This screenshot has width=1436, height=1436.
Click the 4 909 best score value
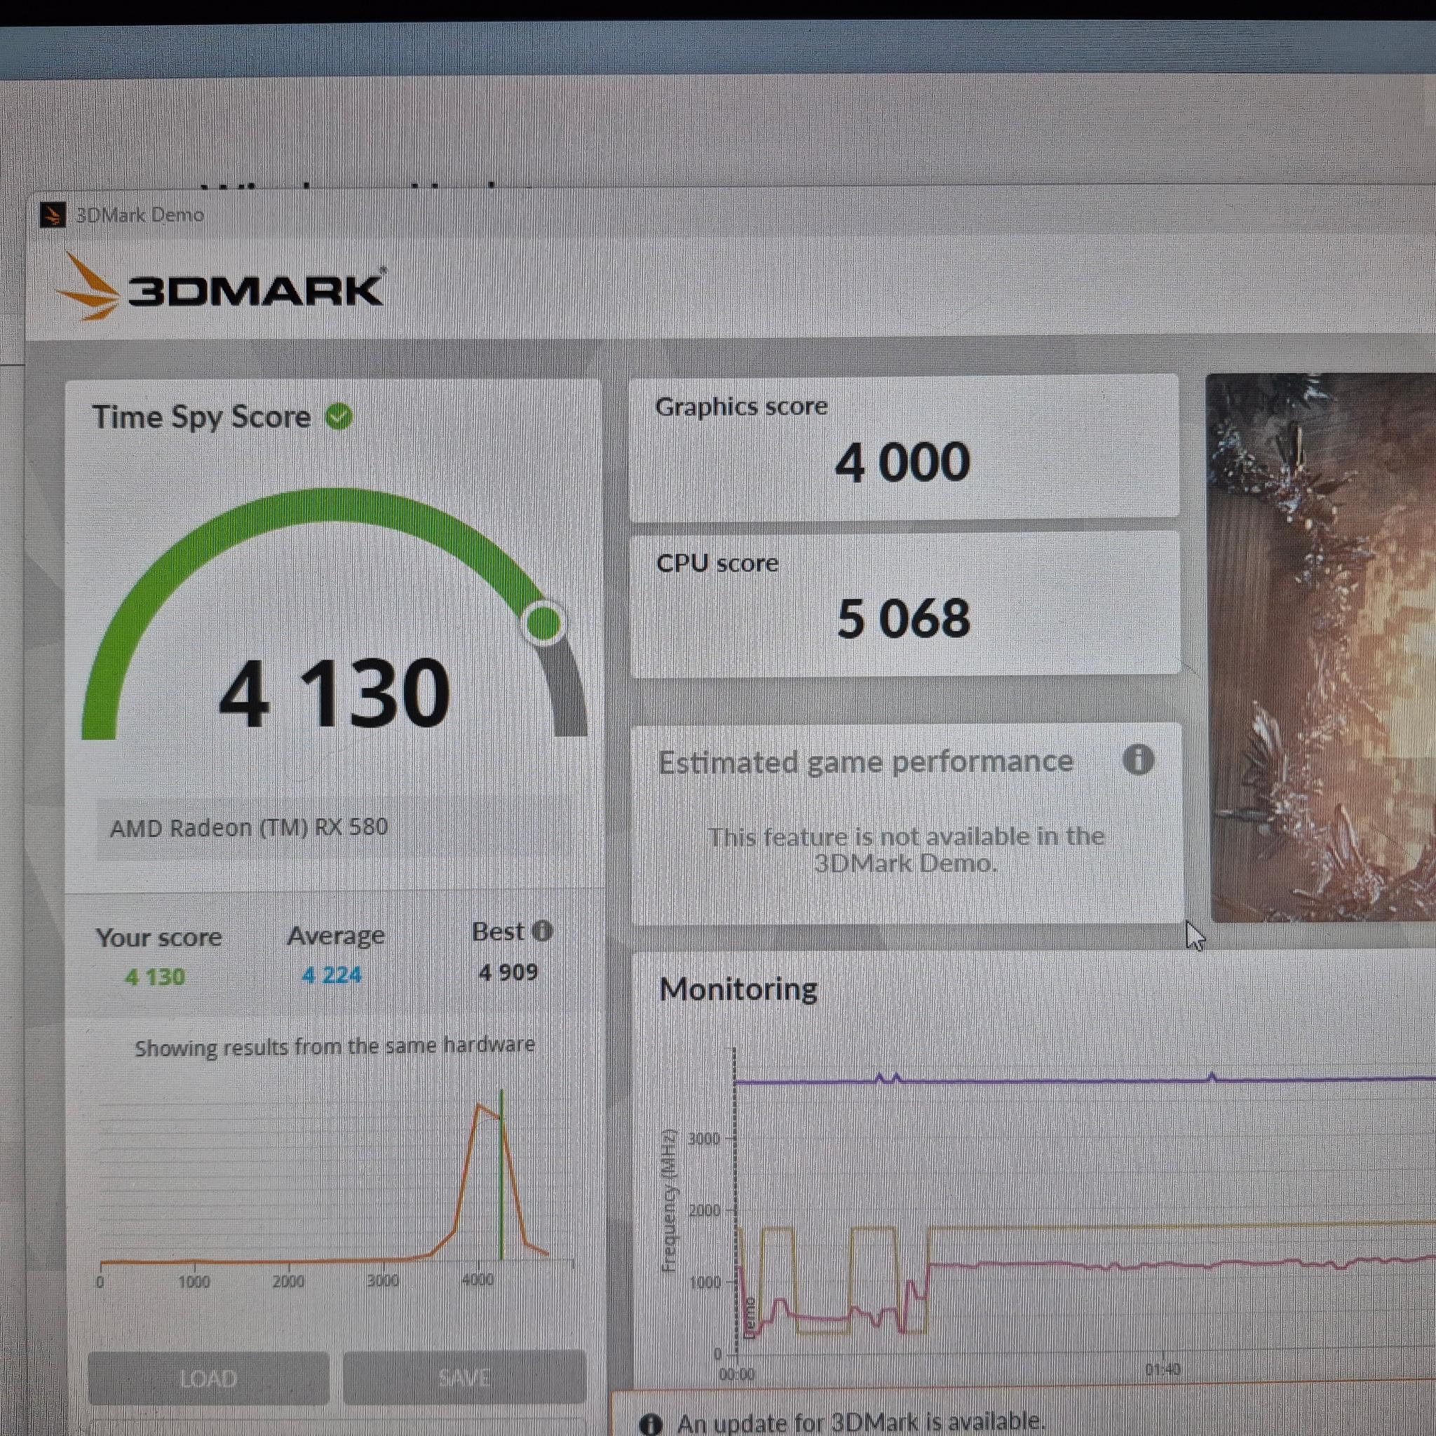point(508,973)
